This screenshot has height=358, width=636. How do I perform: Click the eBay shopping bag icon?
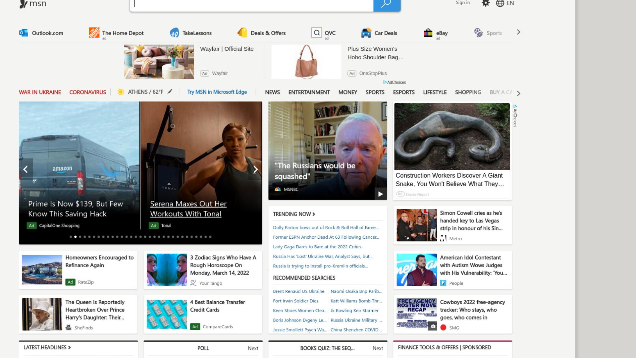(x=428, y=33)
